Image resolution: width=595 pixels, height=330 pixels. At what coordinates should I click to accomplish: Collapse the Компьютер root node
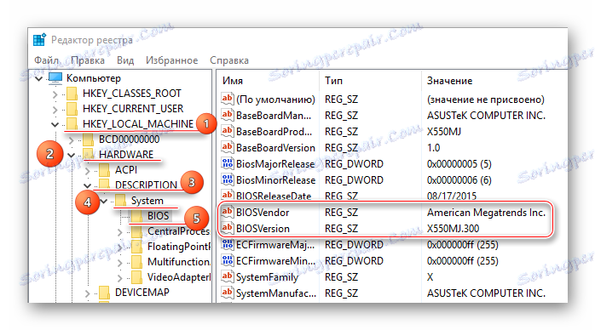[39, 79]
